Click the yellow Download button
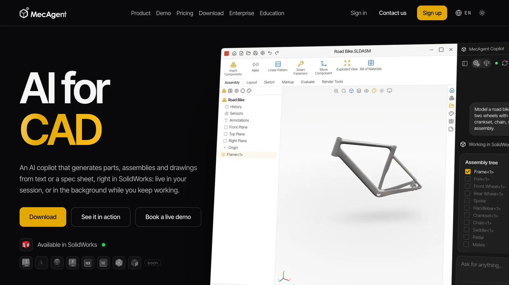 tap(43, 217)
